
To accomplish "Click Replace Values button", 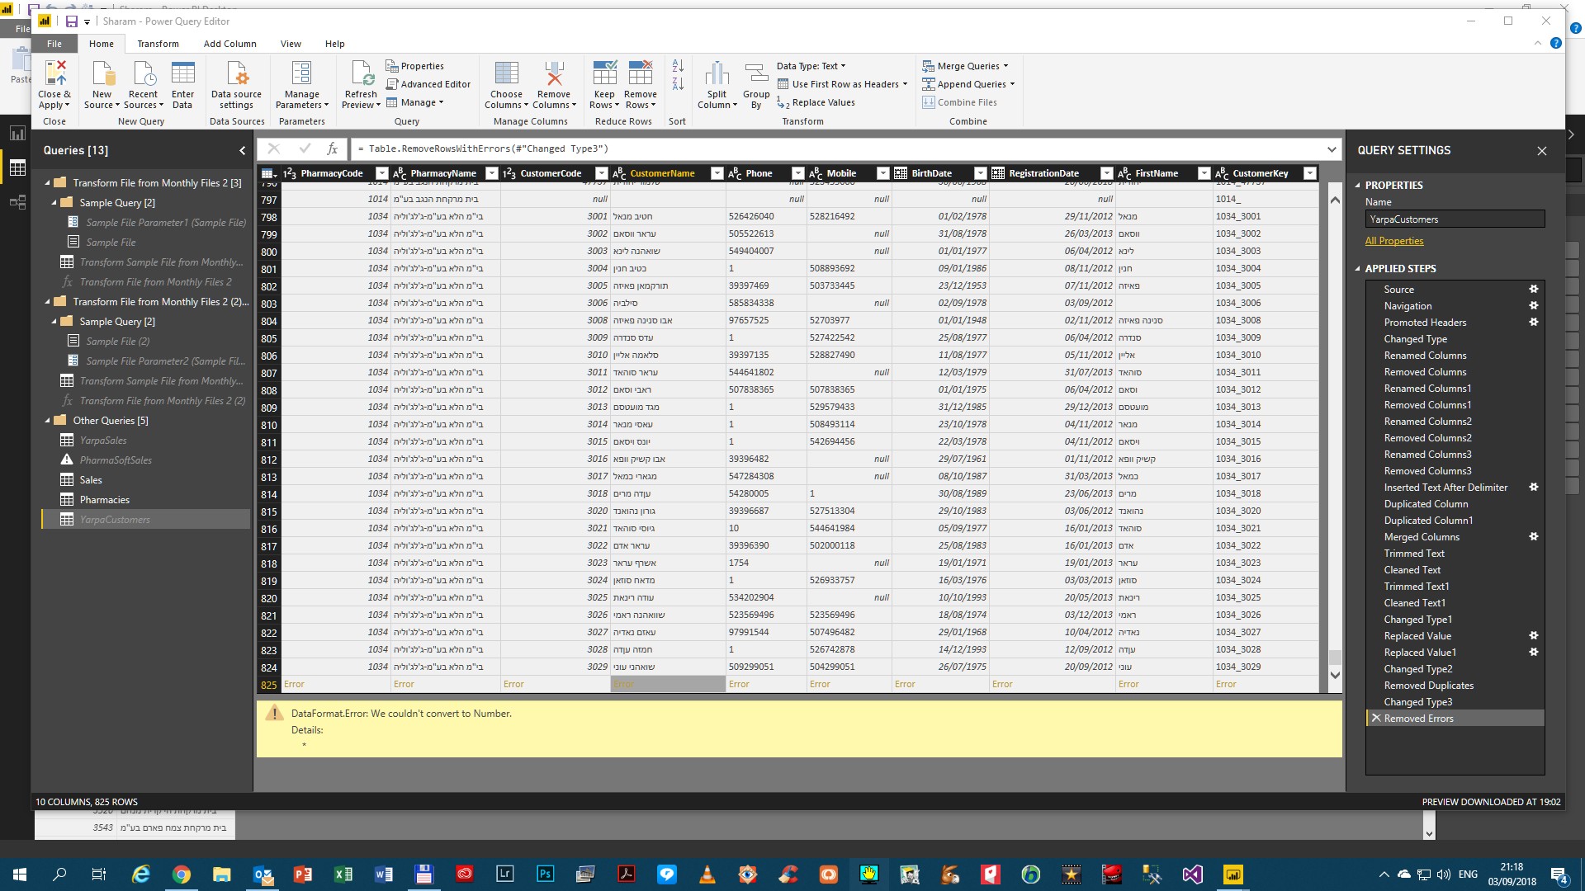I will click(x=816, y=102).
